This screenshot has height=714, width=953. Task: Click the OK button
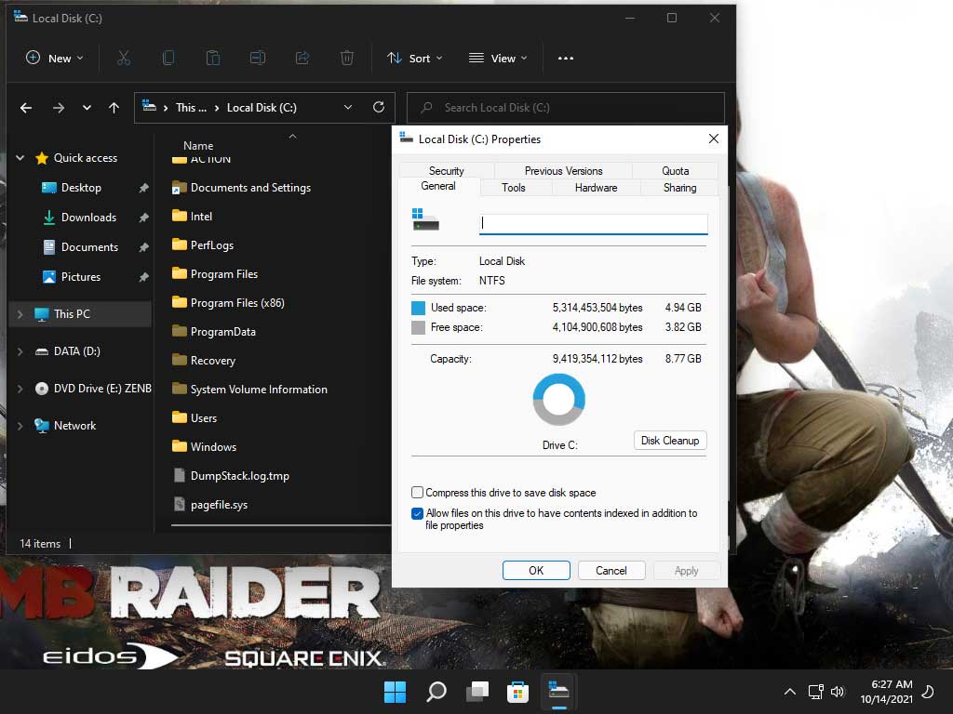point(536,571)
